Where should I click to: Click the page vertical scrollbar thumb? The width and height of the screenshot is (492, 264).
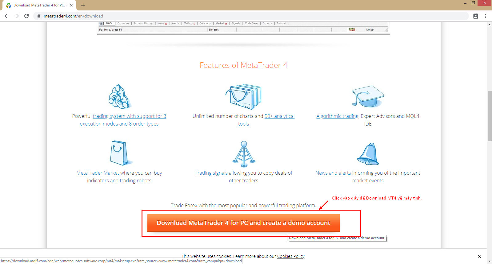[x=490, y=116]
